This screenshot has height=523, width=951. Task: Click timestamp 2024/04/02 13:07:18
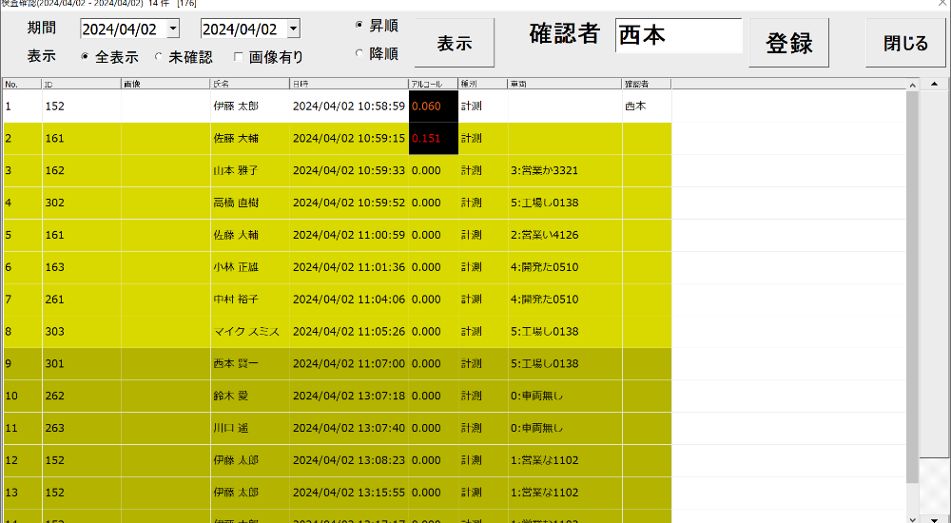[x=349, y=396]
